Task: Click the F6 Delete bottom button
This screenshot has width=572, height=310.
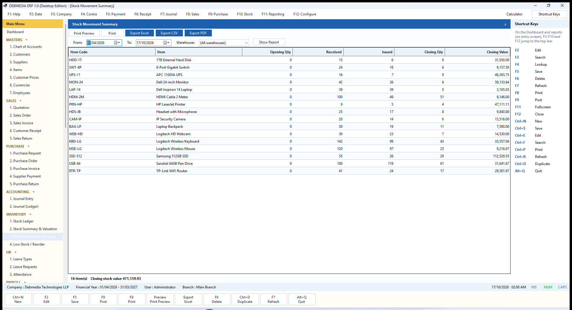Action: tap(217, 299)
